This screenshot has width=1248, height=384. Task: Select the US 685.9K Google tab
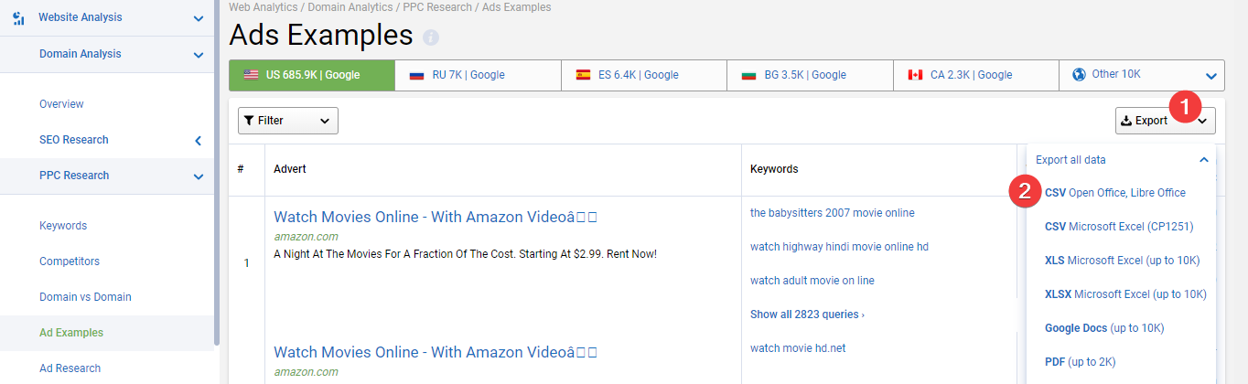tap(312, 75)
